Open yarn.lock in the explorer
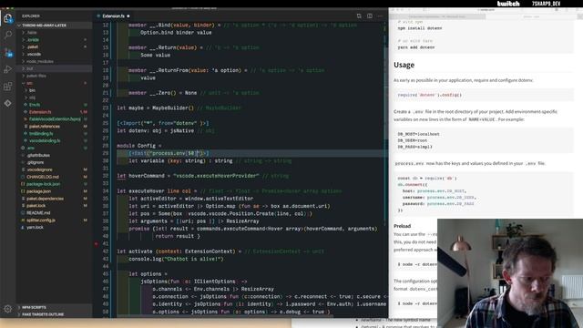 tap(35, 227)
